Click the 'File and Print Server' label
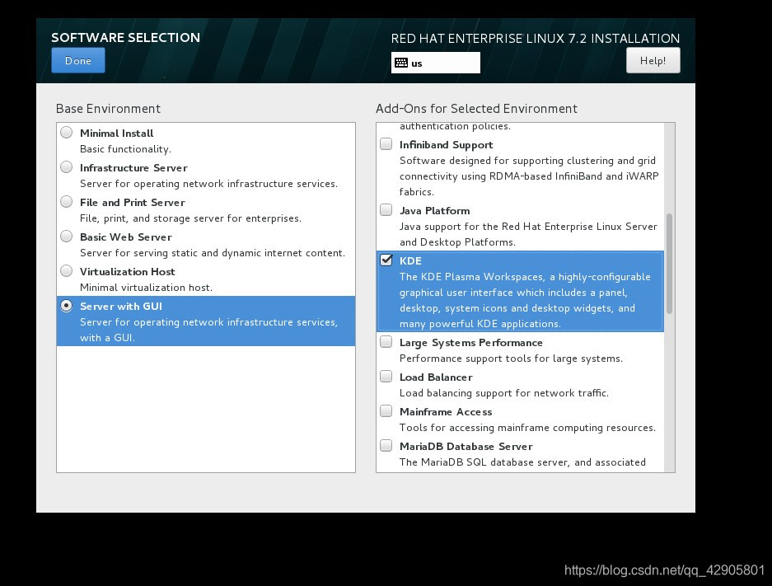Image resolution: width=772 pixels, height=586 pixels. click(x=133, y=203)
